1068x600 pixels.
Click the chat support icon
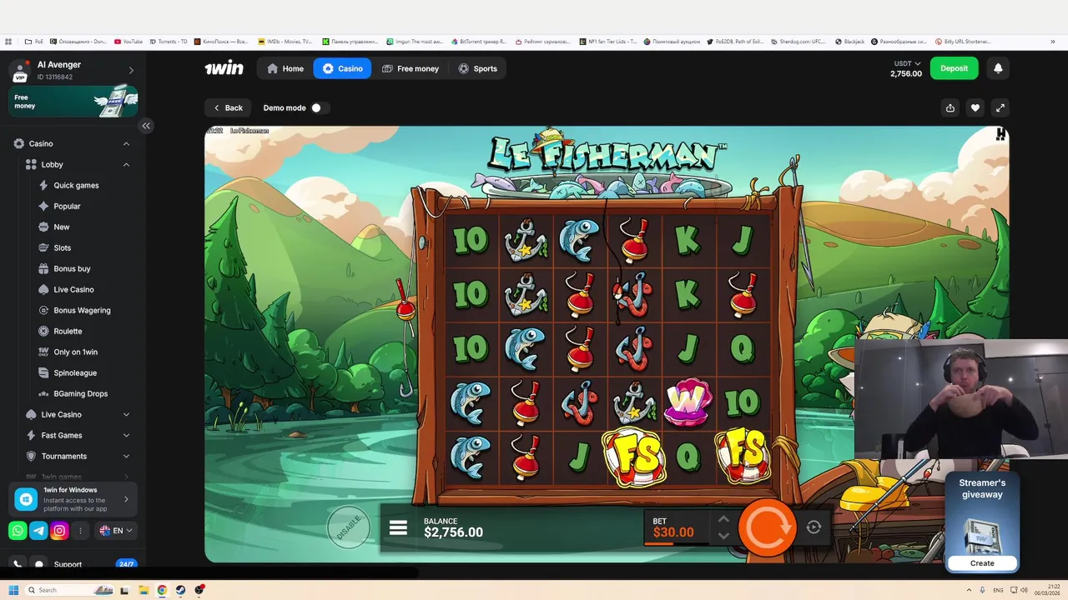[38, 564]
